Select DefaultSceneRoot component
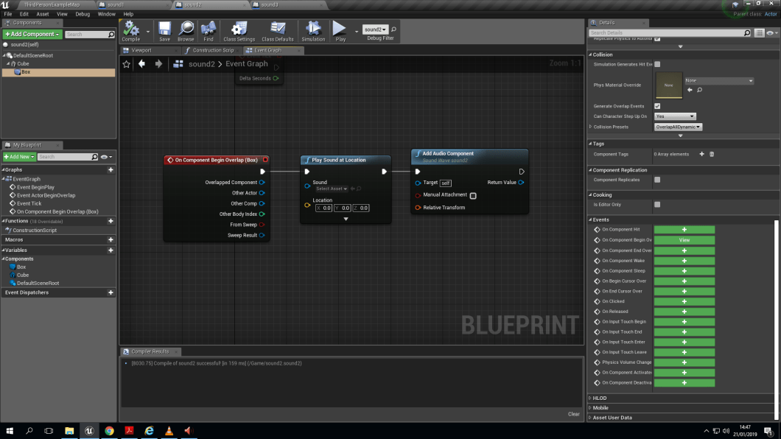This screenshot has width=781, height=439. pos(33,55)
